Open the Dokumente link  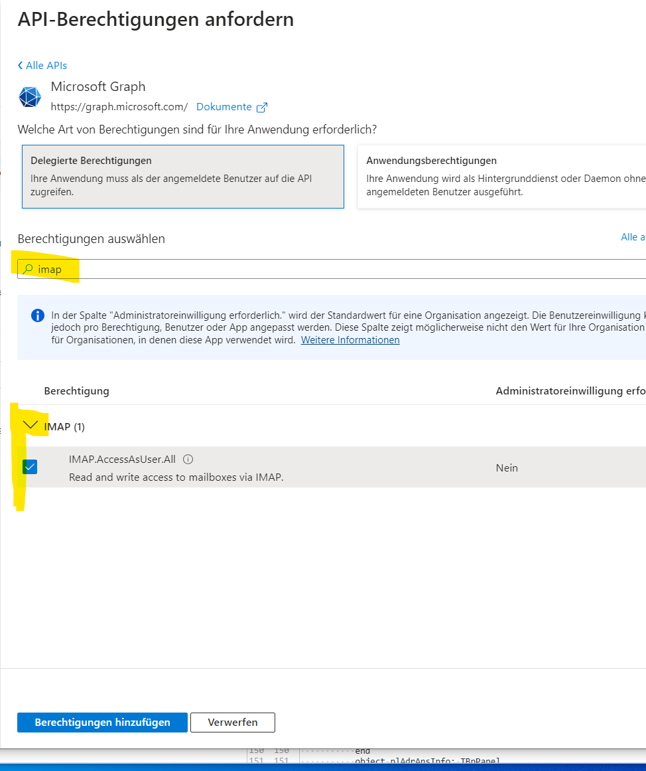coord(224,107)
